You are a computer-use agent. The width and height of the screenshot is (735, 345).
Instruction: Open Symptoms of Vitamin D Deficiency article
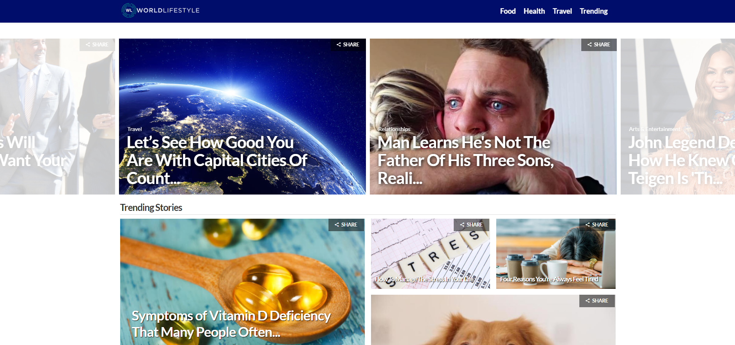click(x=231, y=324)
